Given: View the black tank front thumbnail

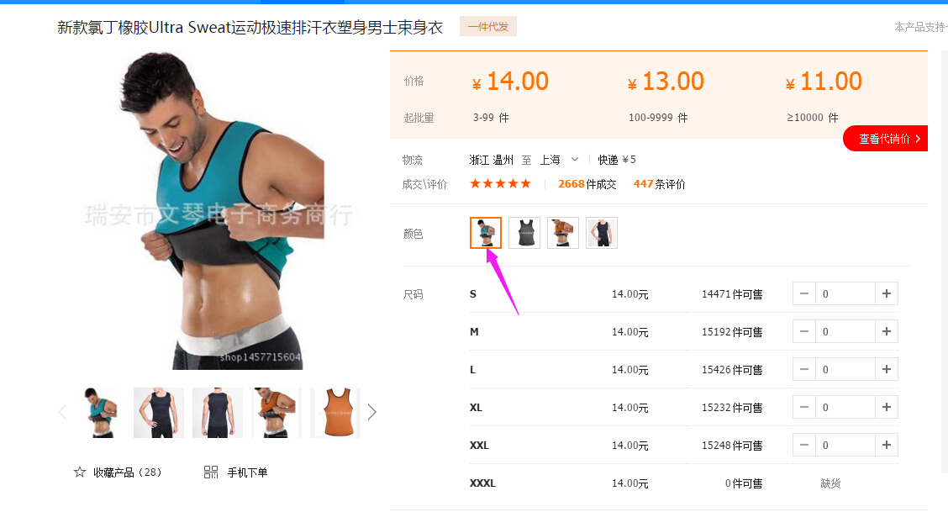Looking at the screenshot, I should click(x=158, y=412).
